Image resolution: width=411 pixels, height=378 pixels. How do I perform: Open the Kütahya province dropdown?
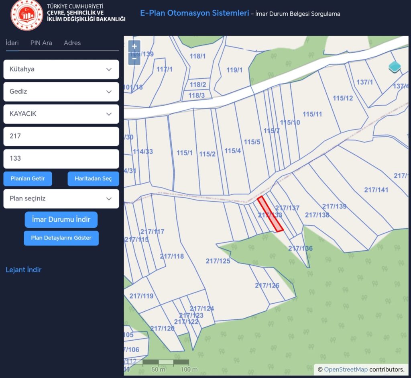point(61,69)
